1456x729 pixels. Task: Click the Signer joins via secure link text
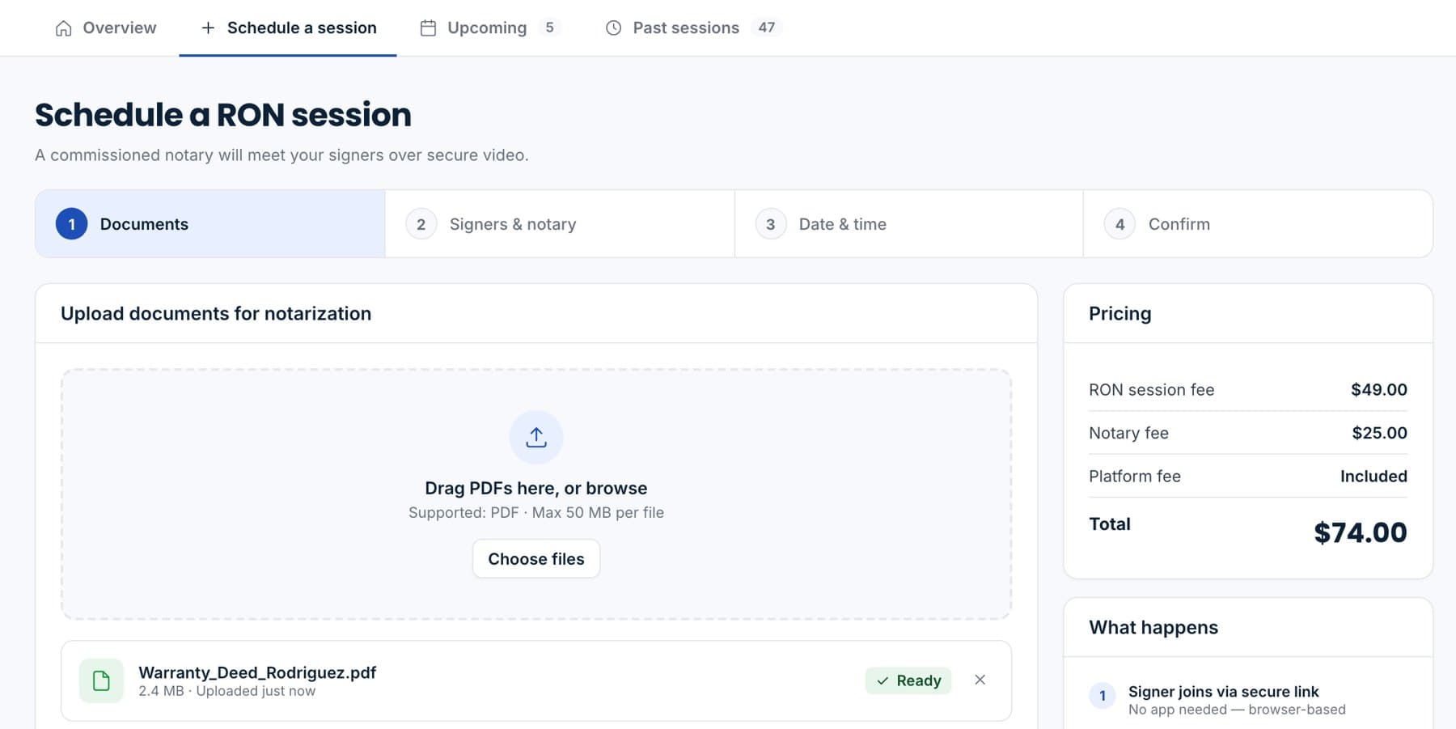pyautogui.click(x=1224, y=692)
